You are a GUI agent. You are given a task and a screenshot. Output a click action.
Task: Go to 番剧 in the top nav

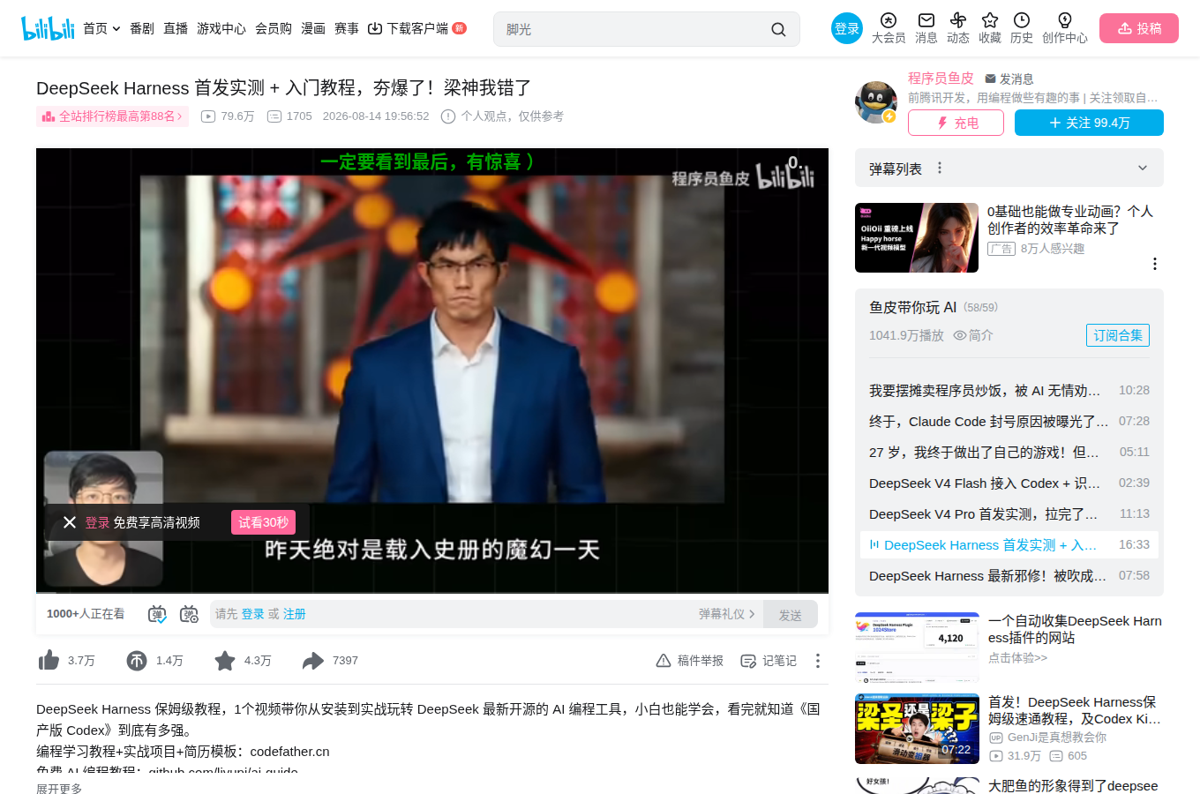[x=142, y=28]
